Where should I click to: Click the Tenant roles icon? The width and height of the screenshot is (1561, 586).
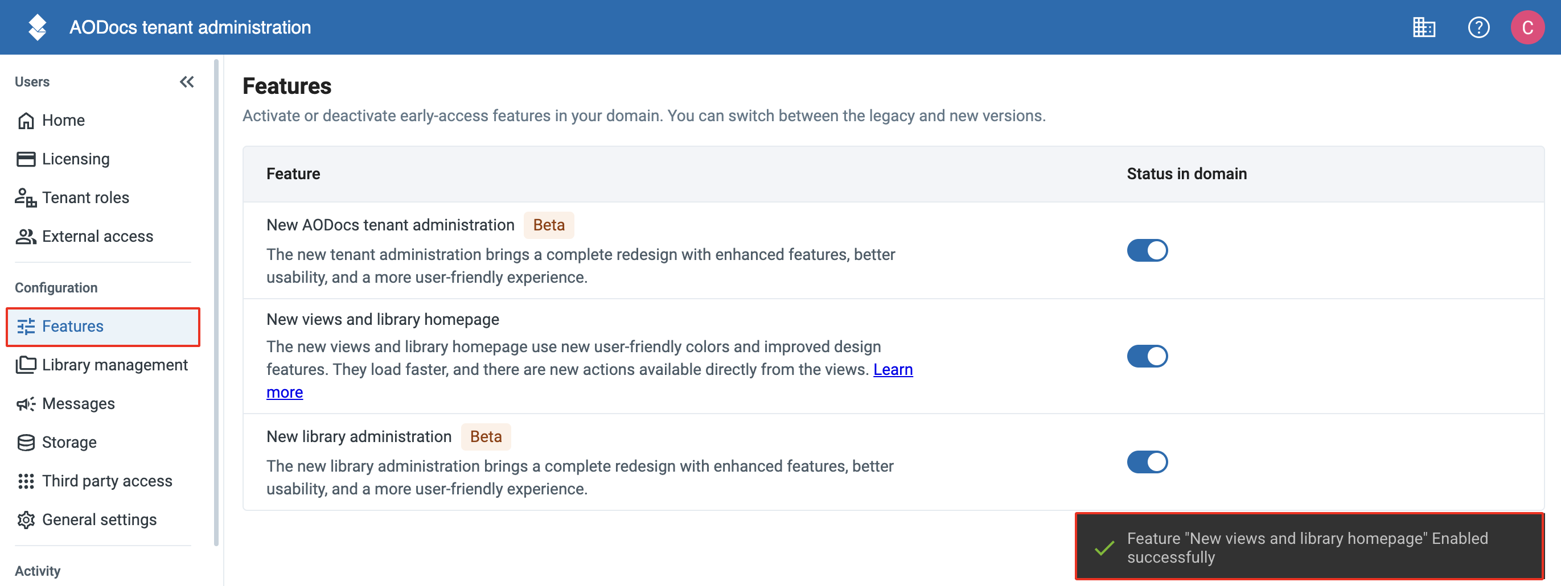pyautogui.click(x=26, y=198)
